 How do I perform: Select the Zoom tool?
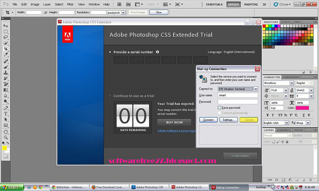(x=6, y=137)
